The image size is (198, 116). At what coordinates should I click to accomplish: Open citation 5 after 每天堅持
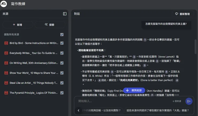pos(166,72)
